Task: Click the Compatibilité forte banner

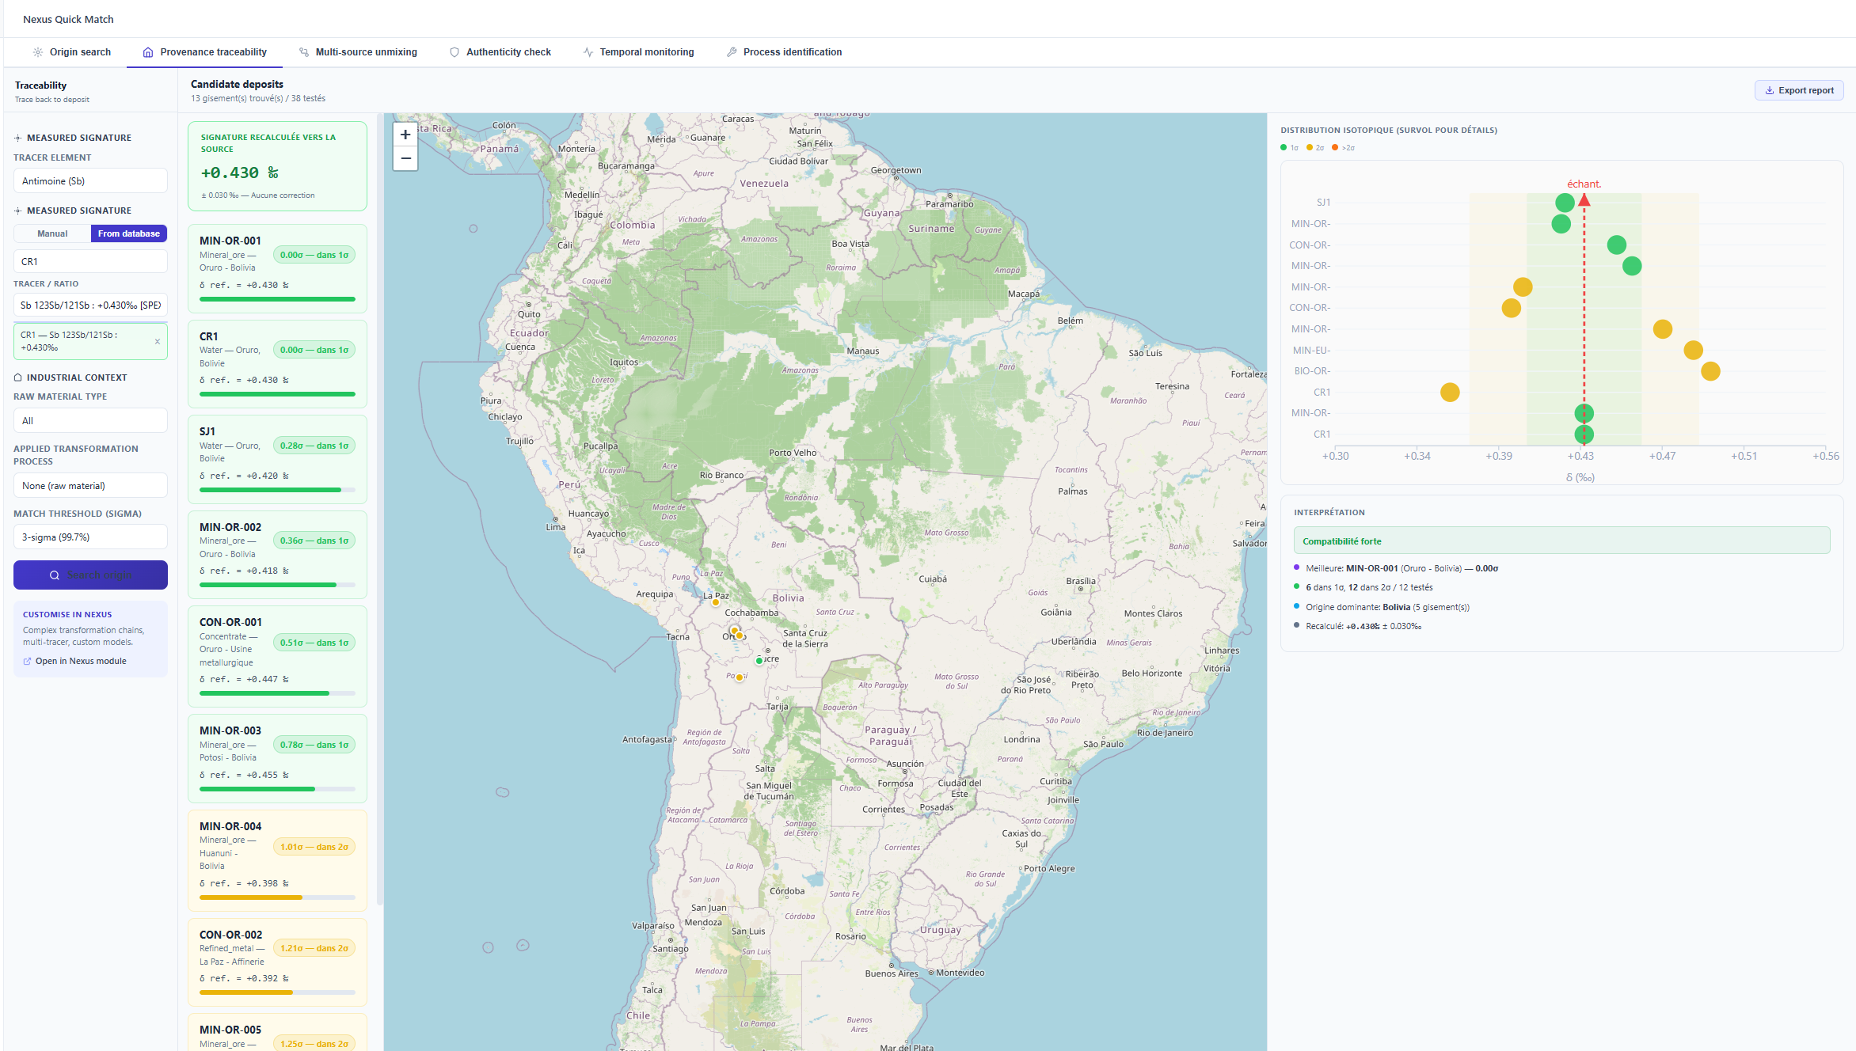Action: point(1561,541)
